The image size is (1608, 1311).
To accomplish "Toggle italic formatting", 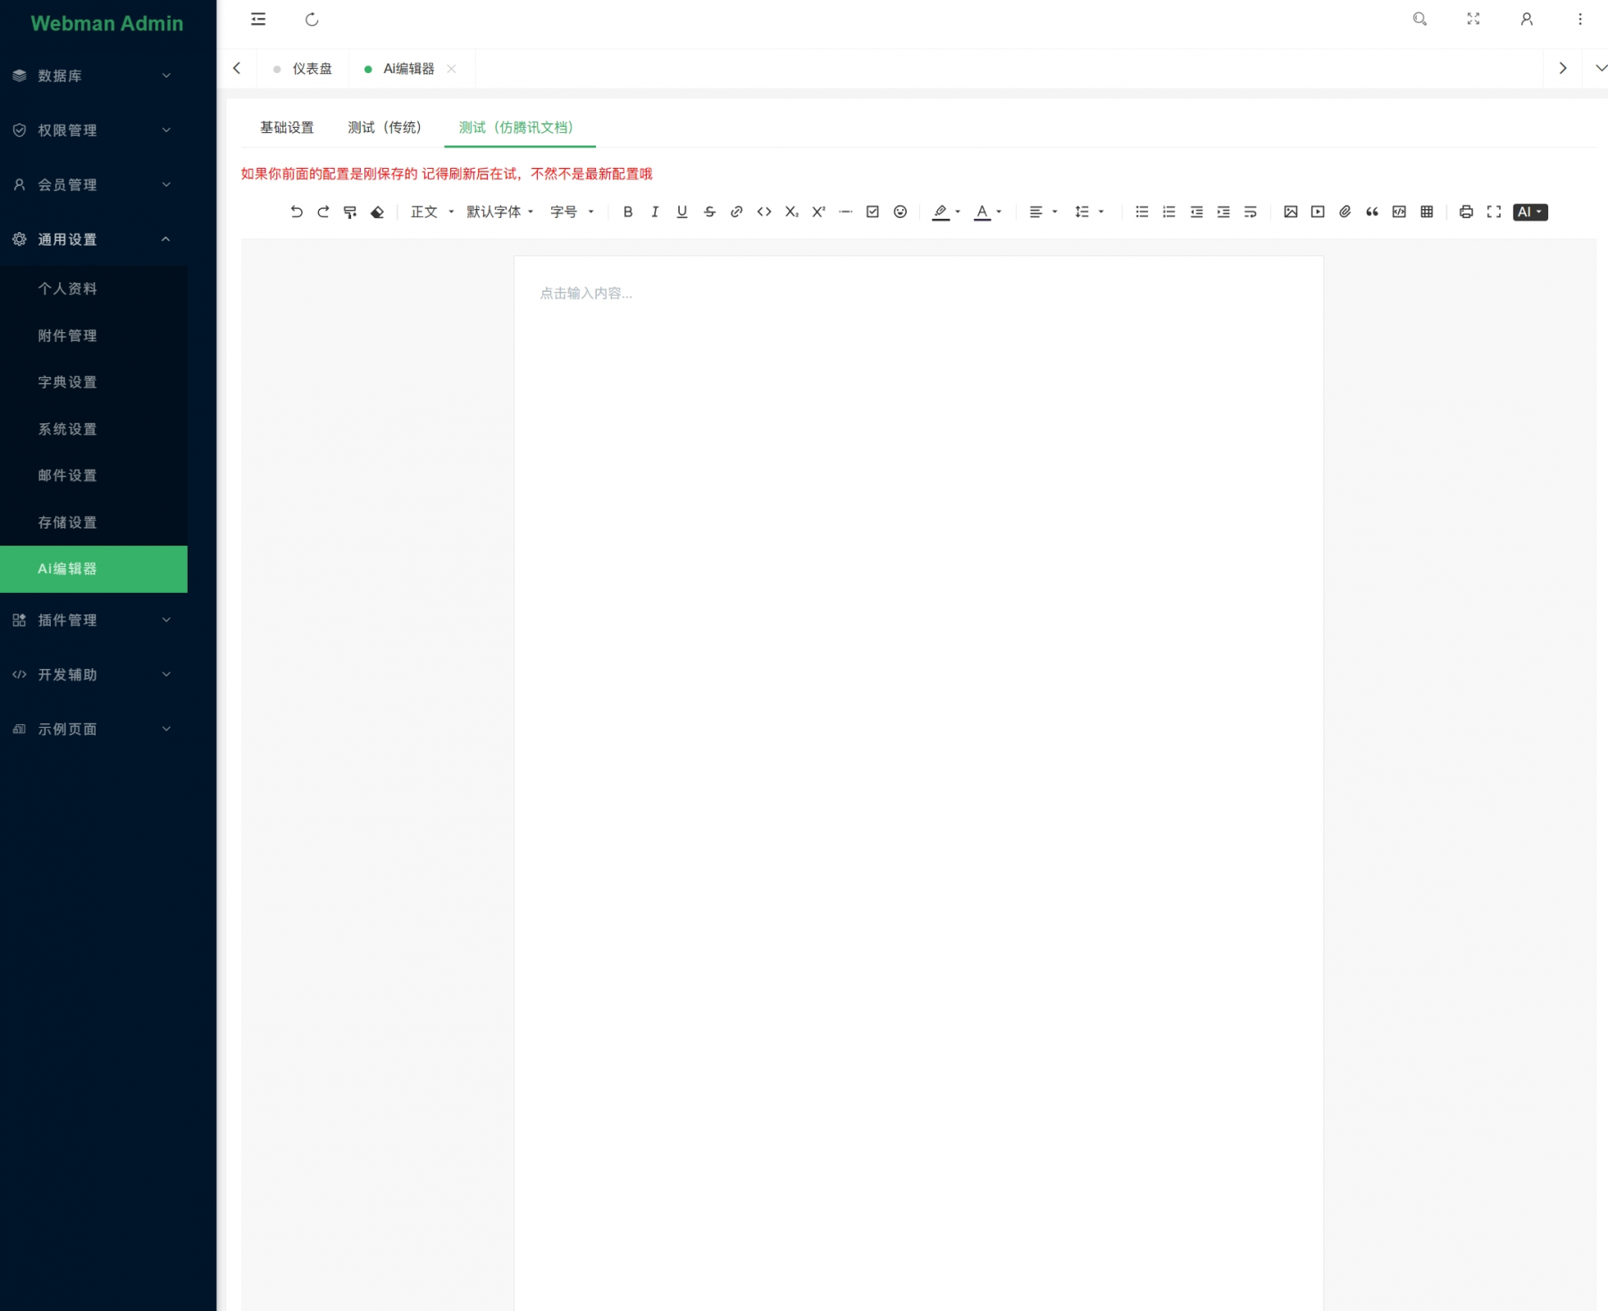I will [x=655, y=212].
